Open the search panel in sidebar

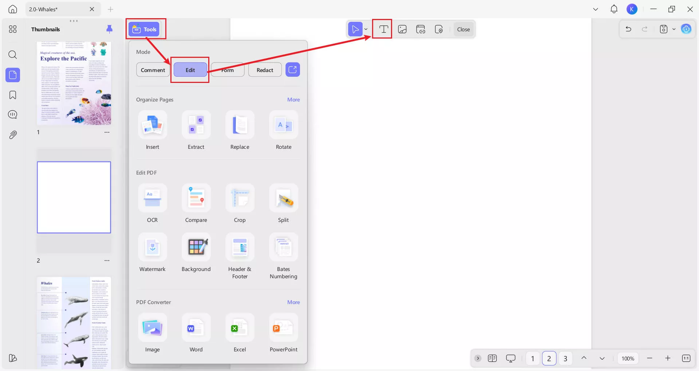click(x=13, y=55)
